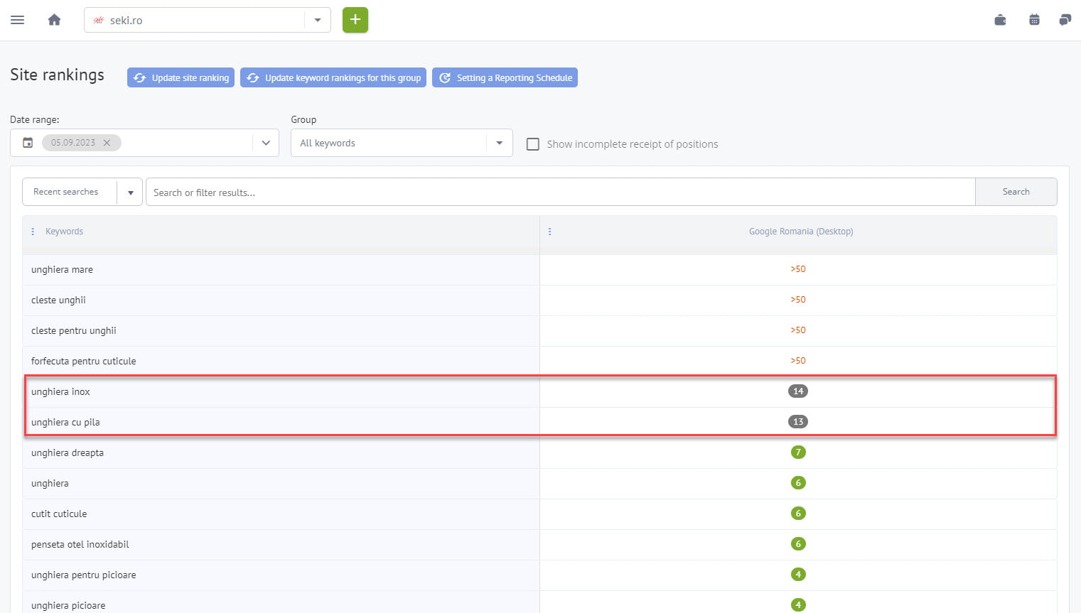This screenshot has width=1081, height=613.
Task: Open Keywords column options menu dots
Action: [33, 232]
